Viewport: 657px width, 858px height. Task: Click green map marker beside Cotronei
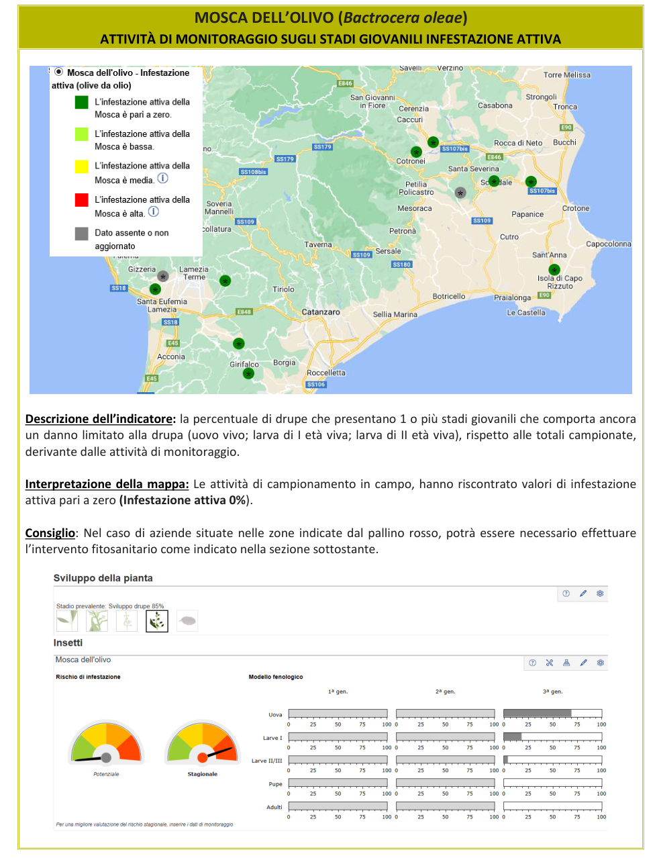(x=416, y=152)
